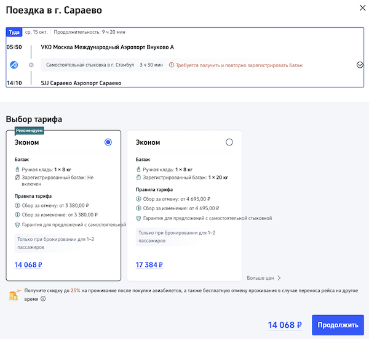369x339 pixels.
Task: Click the not-included checked baggage icon
Action: click(x=17, y=178)
